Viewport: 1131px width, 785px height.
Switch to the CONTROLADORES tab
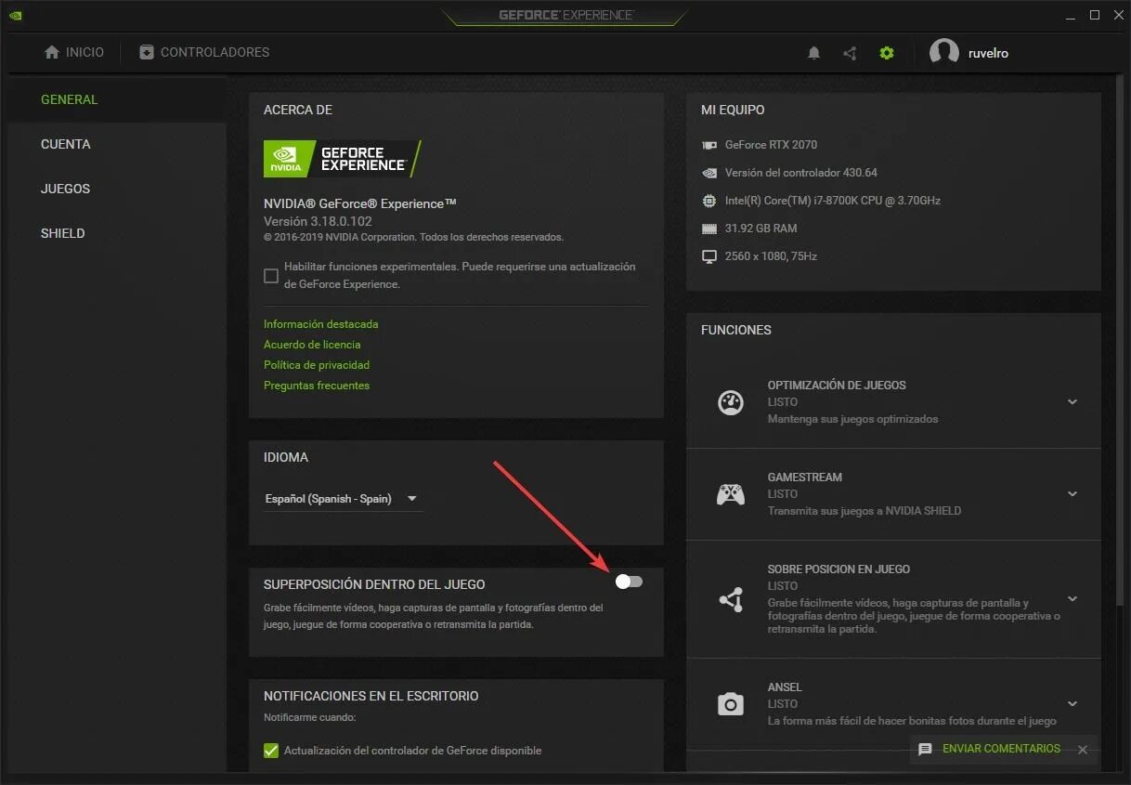[204, 52]
